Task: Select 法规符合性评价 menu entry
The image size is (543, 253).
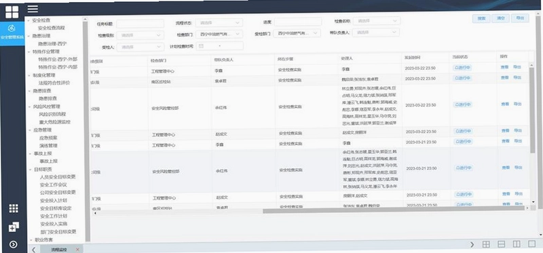Action: (54, 83)
